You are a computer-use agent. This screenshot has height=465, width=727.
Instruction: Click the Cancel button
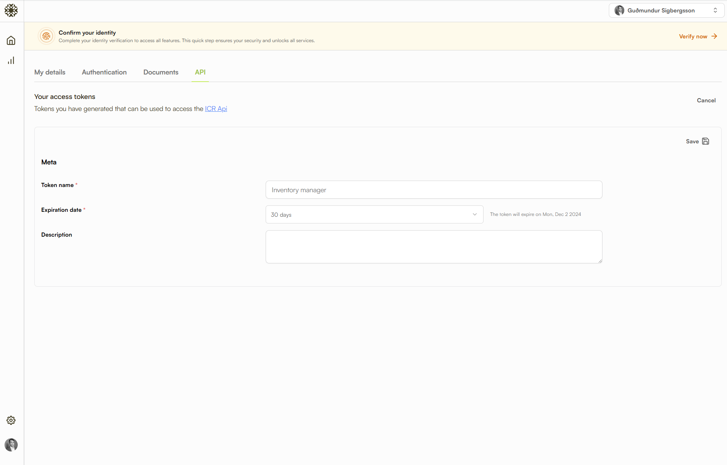(x=706, y=100)
